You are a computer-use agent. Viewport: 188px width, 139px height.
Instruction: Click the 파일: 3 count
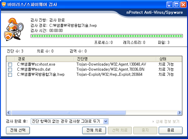(x=163, y=42)
